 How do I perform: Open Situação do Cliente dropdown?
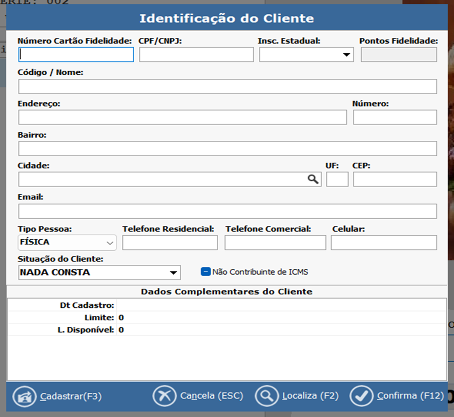pyautogui.click(x=173, y=273)
